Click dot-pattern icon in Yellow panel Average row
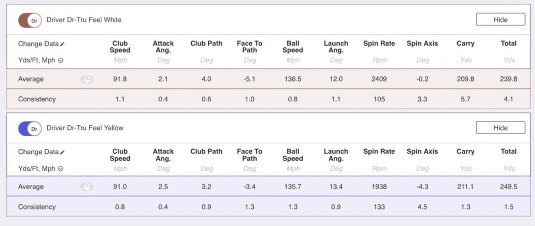This screenshot has height=226, width=535. tap(87, 187)
